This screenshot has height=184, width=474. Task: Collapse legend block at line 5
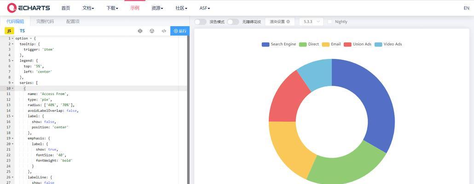pyautogui.click(x=12, y=61)
